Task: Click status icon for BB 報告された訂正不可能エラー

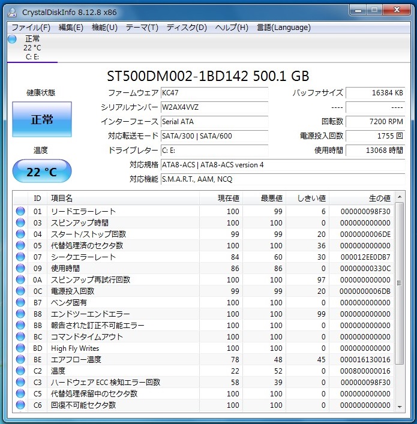Action: coord(20,325)
